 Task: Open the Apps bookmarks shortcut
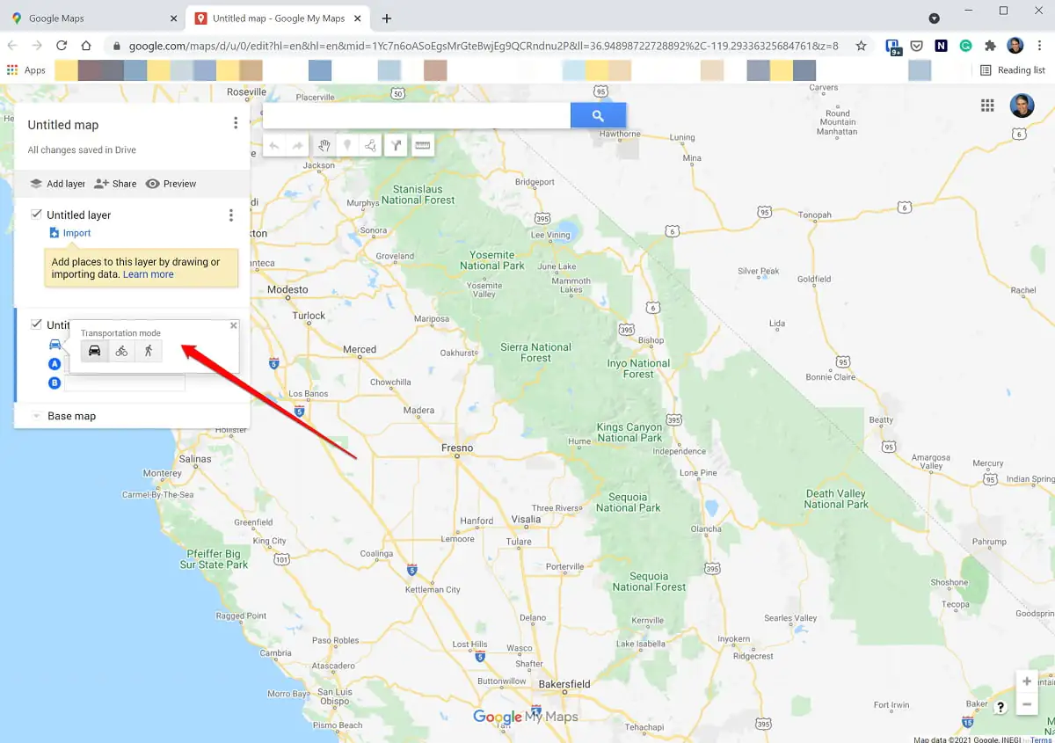point(26,70)
